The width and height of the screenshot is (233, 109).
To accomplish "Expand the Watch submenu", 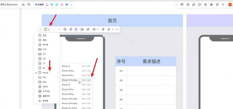I will 47,87.
